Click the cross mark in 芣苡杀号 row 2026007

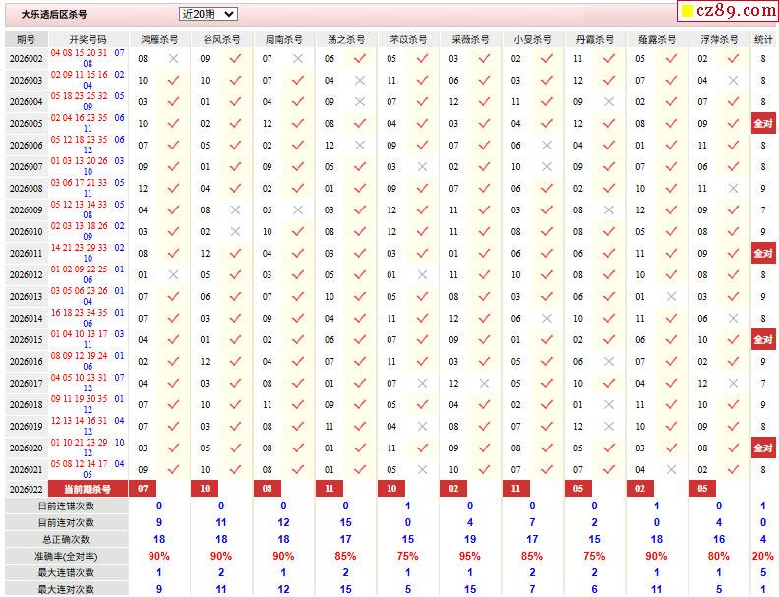click(422, 167)
